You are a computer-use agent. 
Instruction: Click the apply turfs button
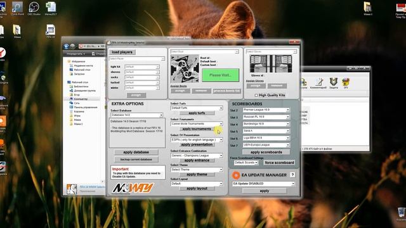(197, 113)
